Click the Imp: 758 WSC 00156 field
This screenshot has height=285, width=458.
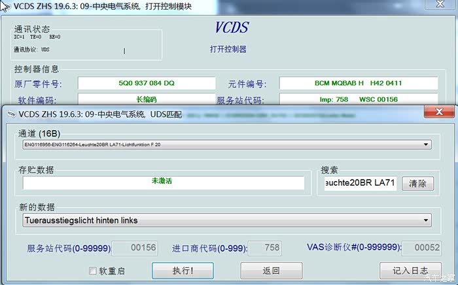click(359, 99)
